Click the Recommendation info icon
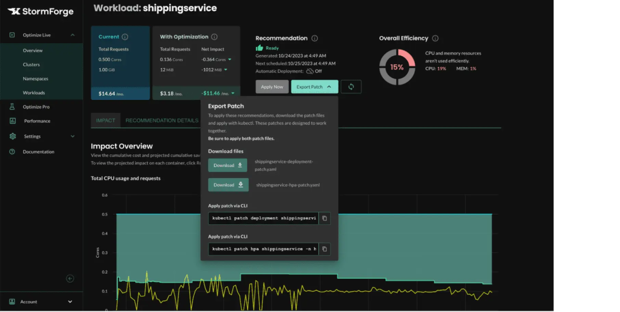620x312 pixels. tap(314, 38)
